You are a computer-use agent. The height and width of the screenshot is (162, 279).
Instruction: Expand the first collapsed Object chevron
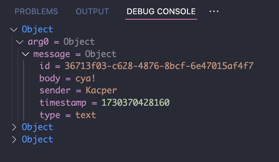click(14, 127)
